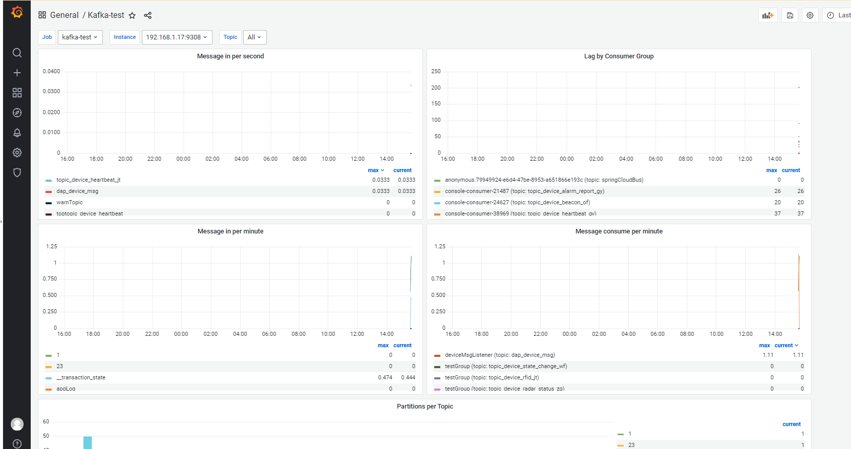
Task: Toggle series 1 in Message in per minute legend
Action: coord(58,355)
